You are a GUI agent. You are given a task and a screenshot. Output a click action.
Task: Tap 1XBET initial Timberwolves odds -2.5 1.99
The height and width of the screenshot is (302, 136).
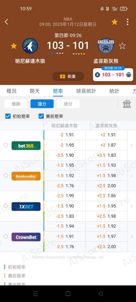pyautogui.click(x=65, y=196)
